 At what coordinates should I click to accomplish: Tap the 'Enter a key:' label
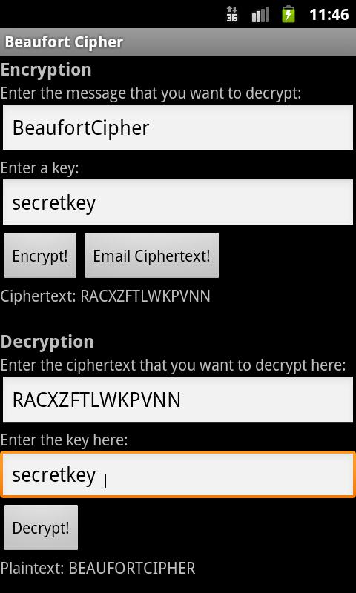39,168
